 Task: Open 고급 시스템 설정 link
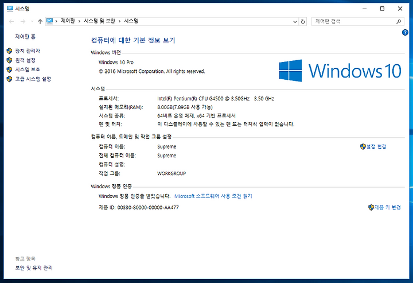coord(33,79)
